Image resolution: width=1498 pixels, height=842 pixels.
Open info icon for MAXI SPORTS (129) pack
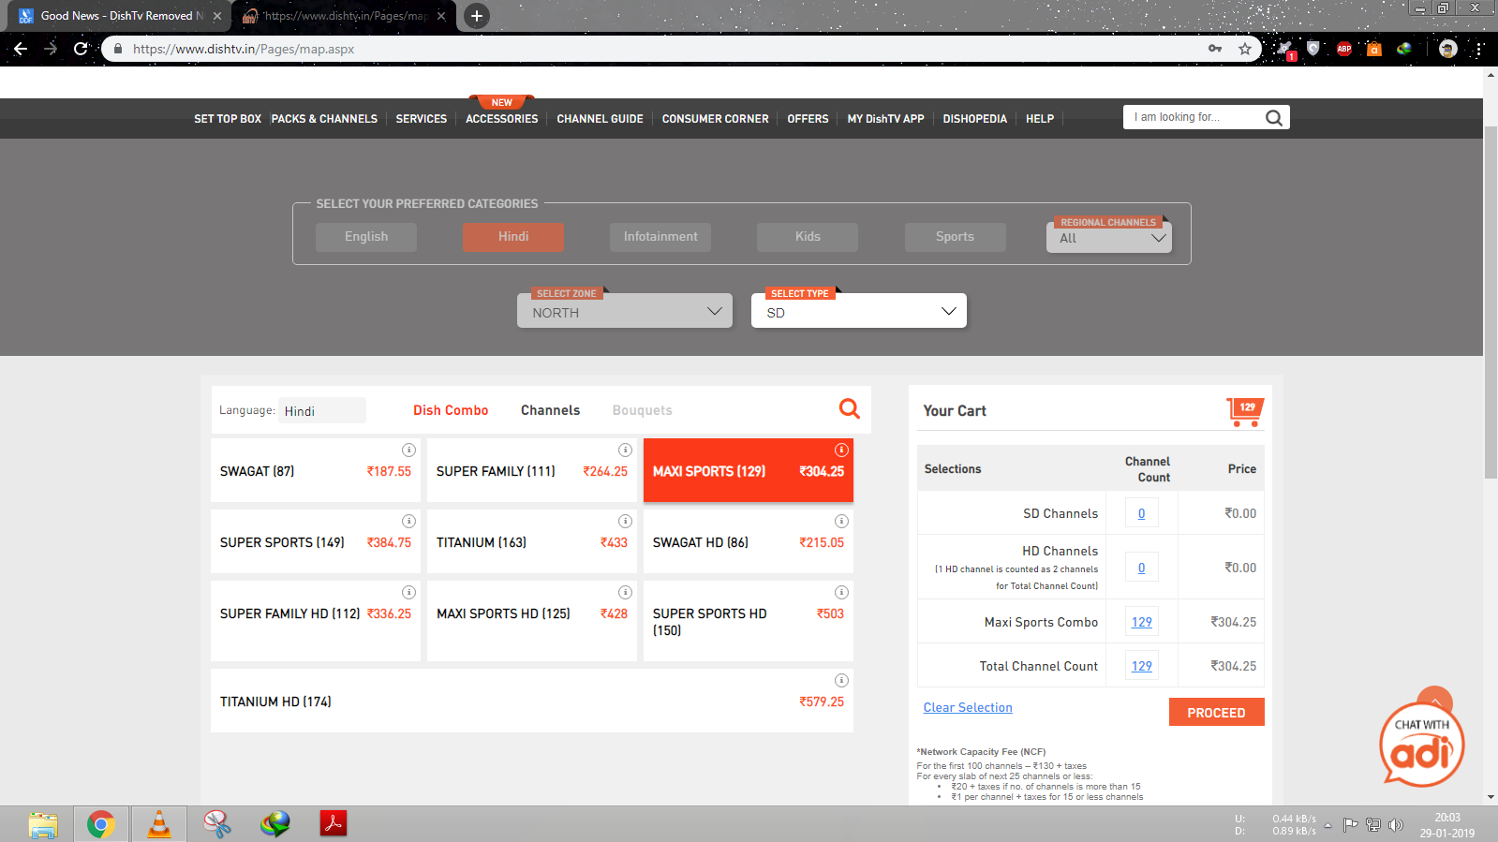coord(841,450)
